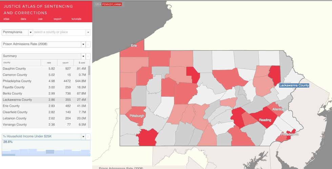Click the highlighted histogram bar
The width and height of the screenshot is (332, 169).
[50, 152]
